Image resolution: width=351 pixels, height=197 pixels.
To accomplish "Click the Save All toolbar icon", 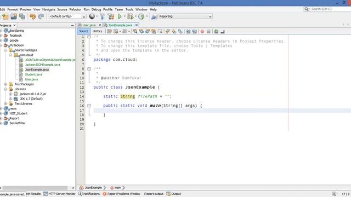I will (22, 16).
